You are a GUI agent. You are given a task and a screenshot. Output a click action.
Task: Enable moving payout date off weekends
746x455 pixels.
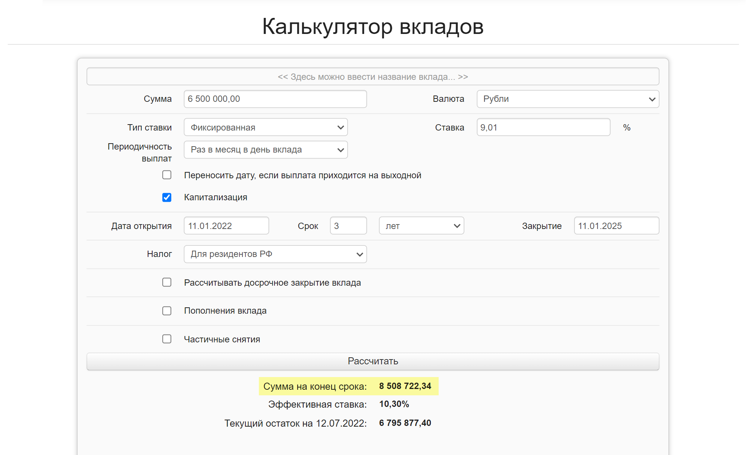(x=167, y=175)
